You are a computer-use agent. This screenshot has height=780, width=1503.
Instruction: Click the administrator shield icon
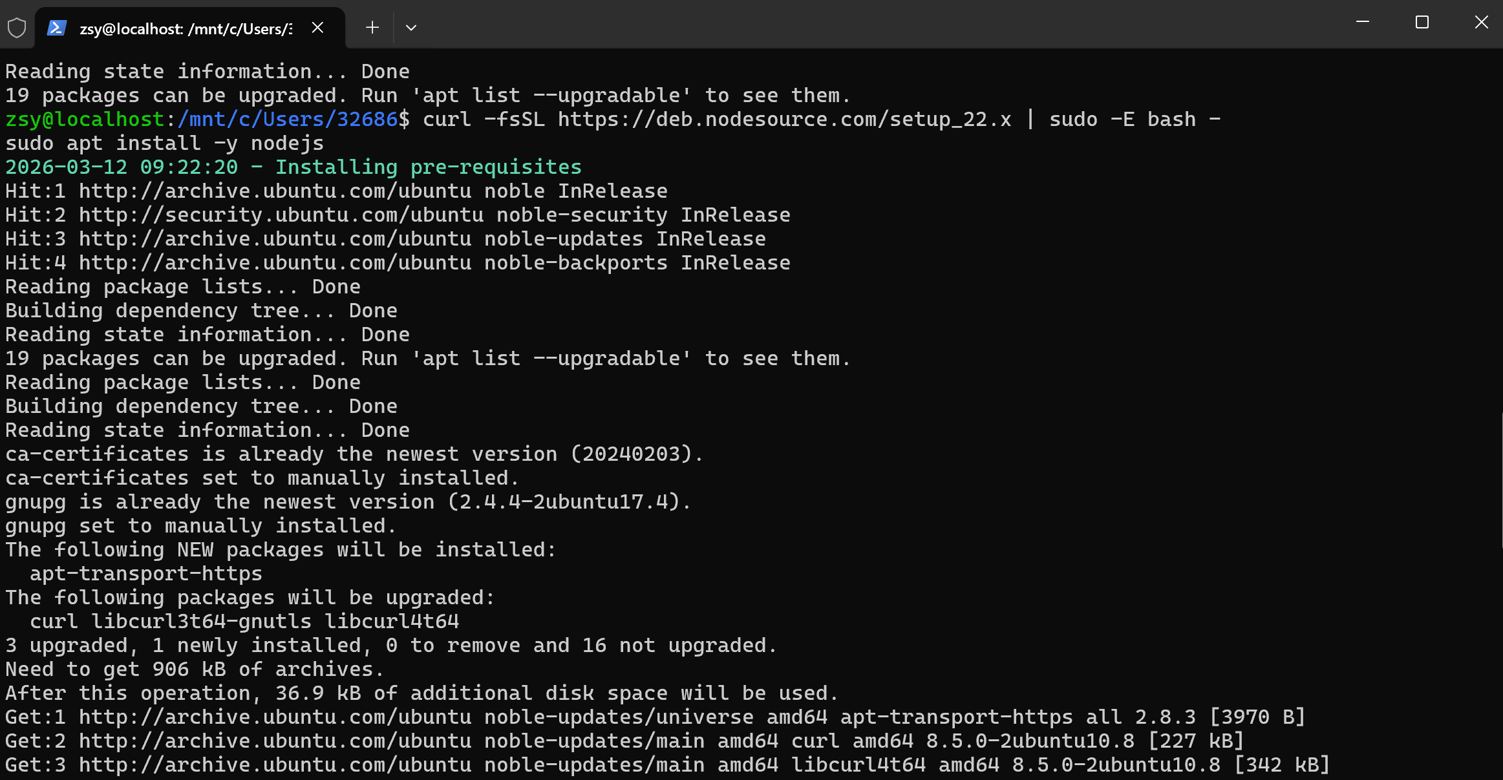[x=17, y=28]
